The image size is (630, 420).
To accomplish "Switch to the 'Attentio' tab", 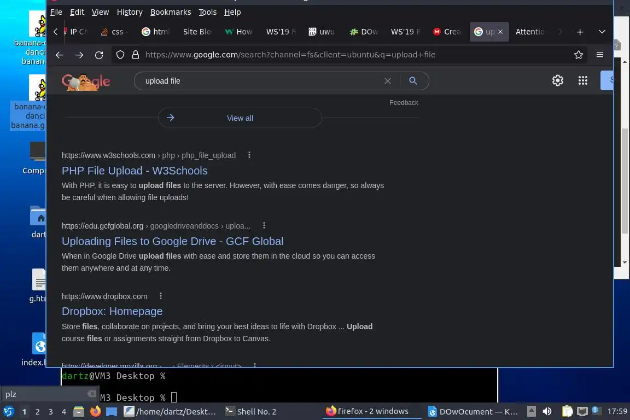I will (x=529, y=32).
